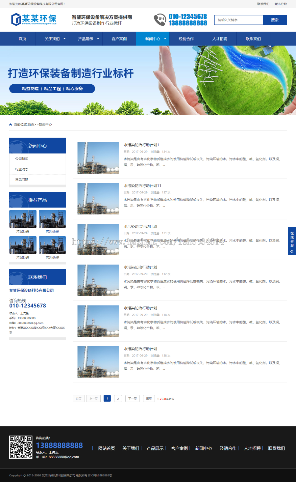Collapse the service tab with the « arrow
The width and height of the screenshot is (296, 482).
point(291,251)
